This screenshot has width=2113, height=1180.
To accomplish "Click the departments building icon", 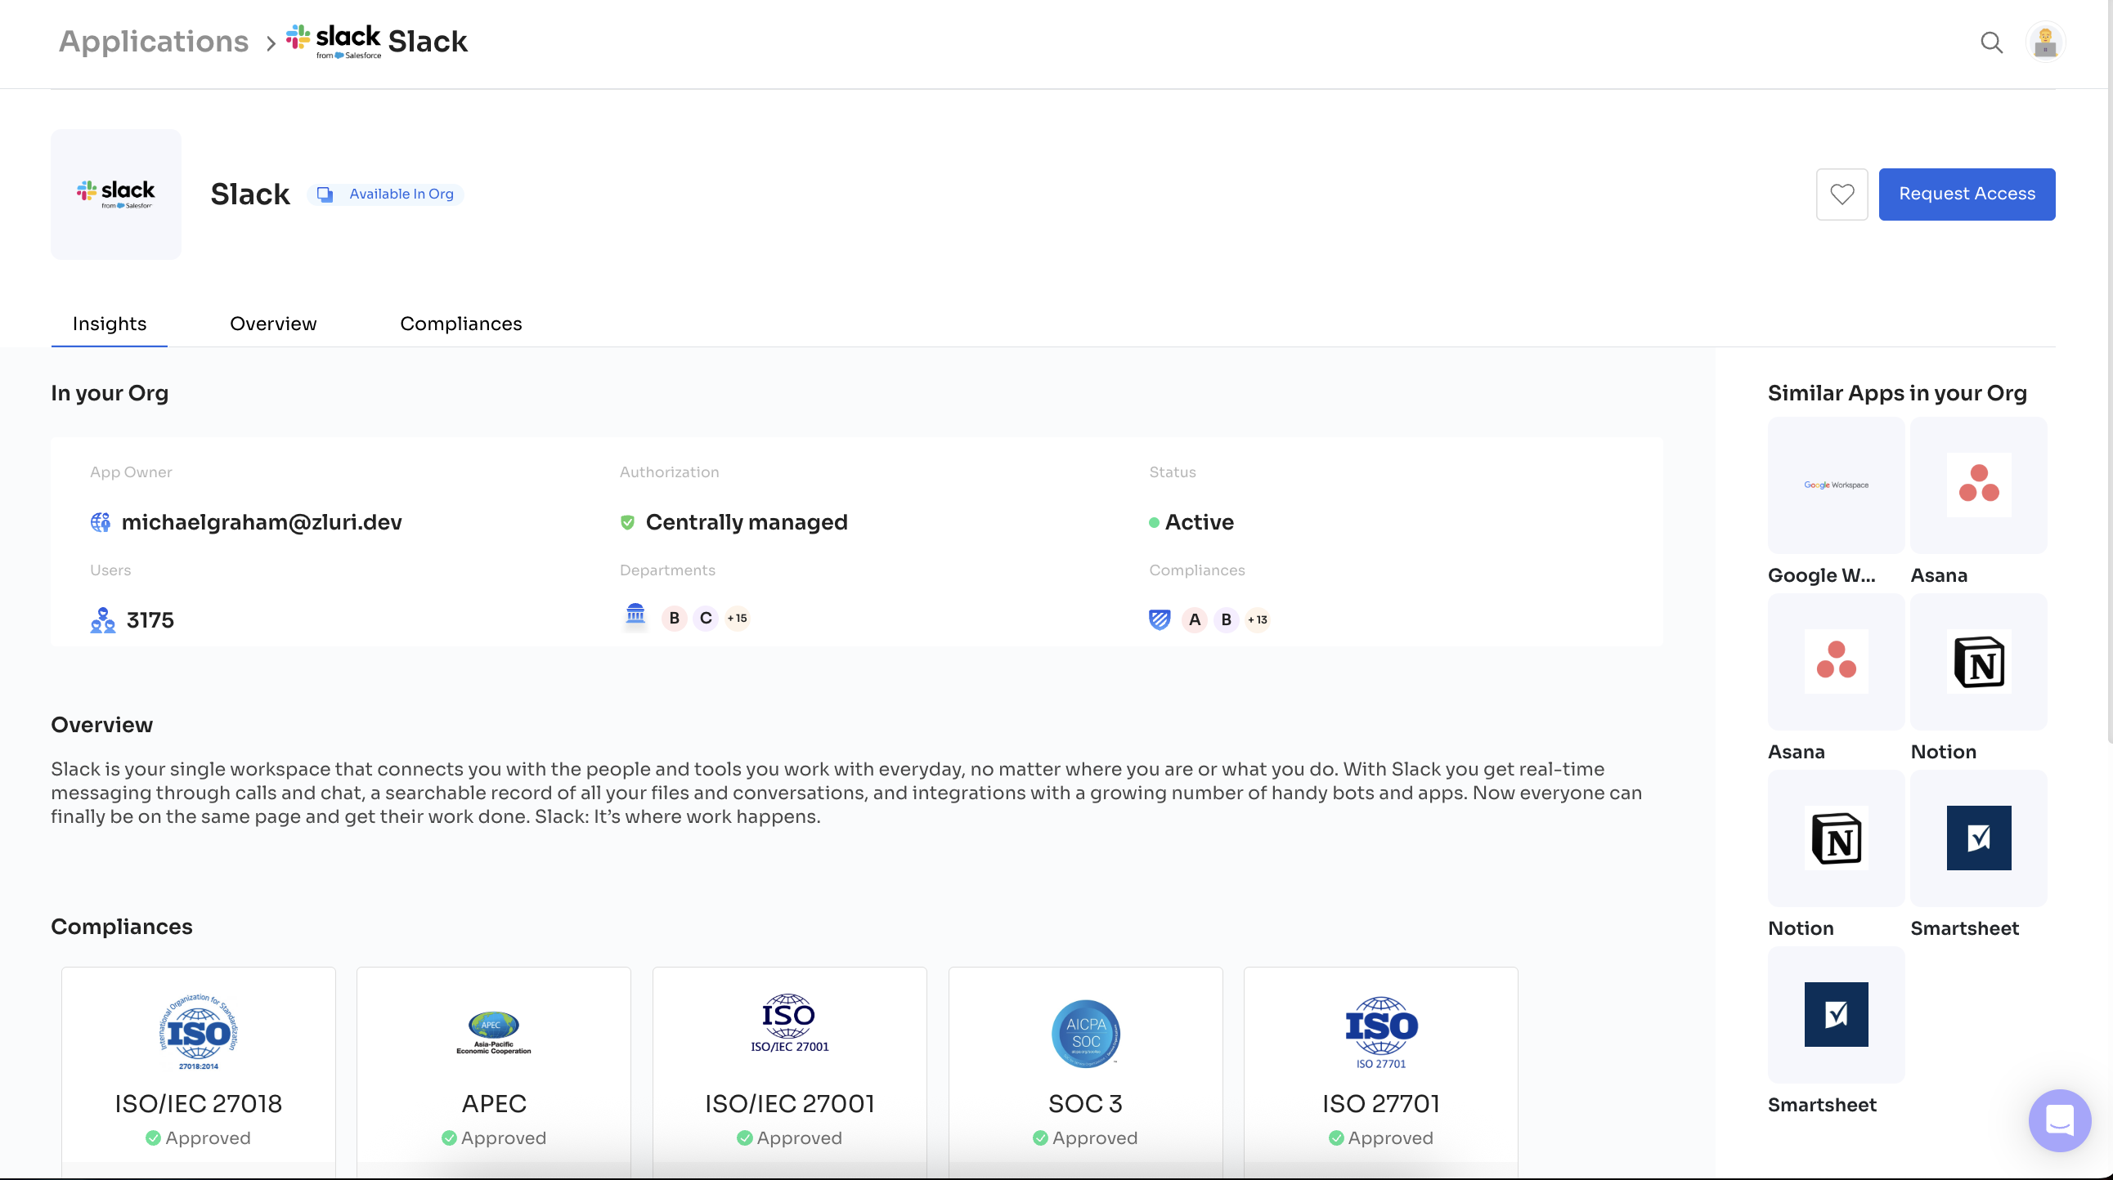I will (635, 615).
